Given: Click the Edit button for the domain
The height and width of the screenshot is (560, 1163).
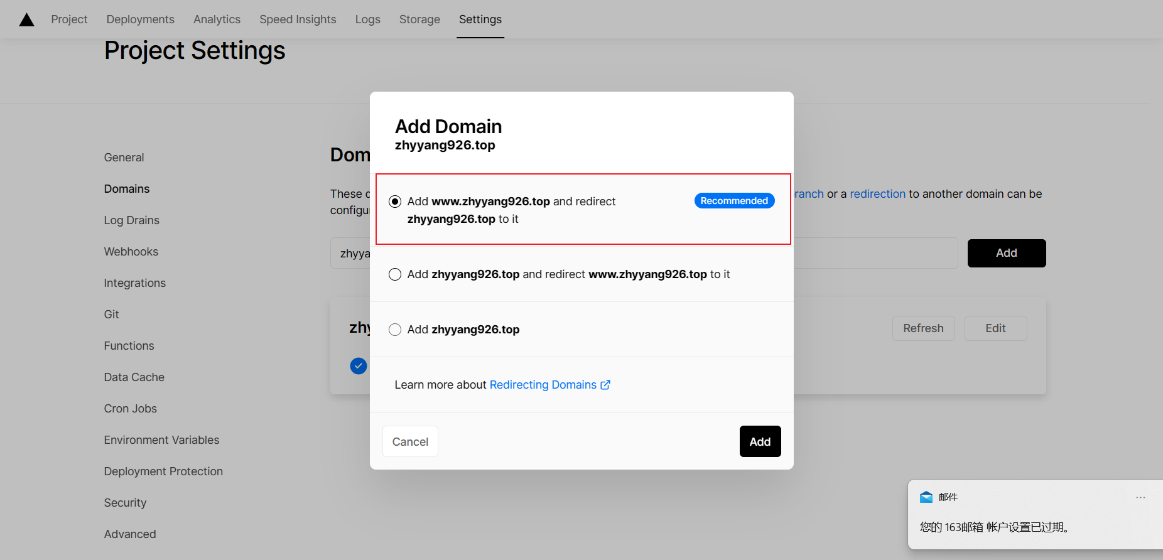Looking at the screenshot, I should tap(995, 328).
